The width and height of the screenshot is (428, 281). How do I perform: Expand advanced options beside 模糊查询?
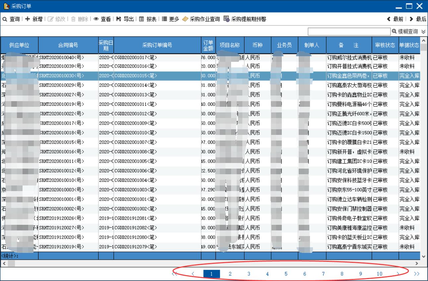[x=423, y=31]
